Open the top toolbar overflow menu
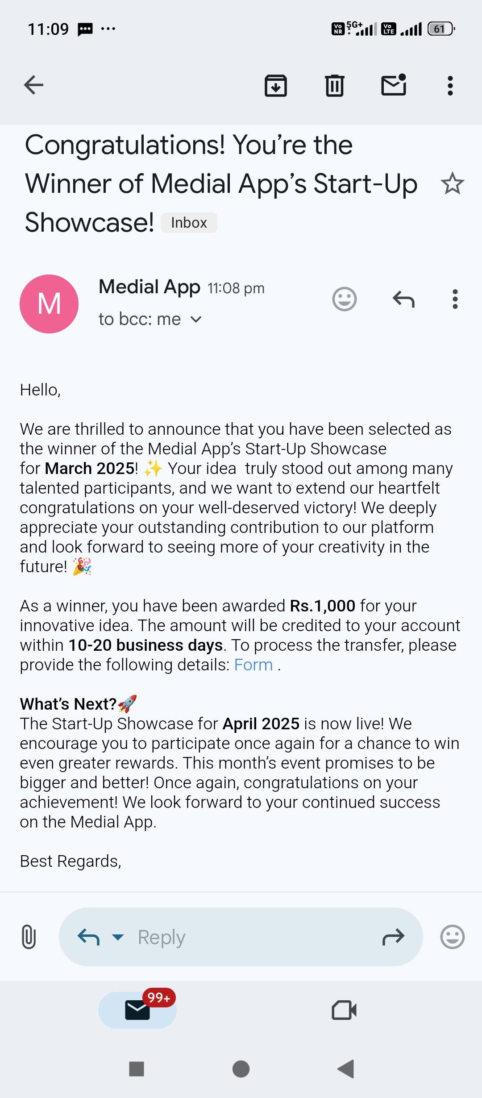482x1098 pixels. pyautogui.click(x=450, y=85)
